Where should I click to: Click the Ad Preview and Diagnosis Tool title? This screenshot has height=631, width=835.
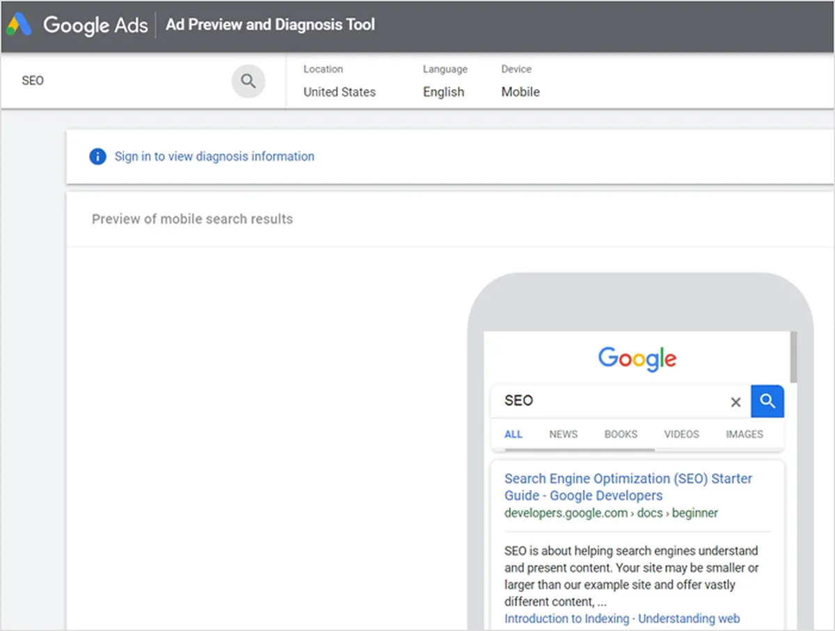270,24
